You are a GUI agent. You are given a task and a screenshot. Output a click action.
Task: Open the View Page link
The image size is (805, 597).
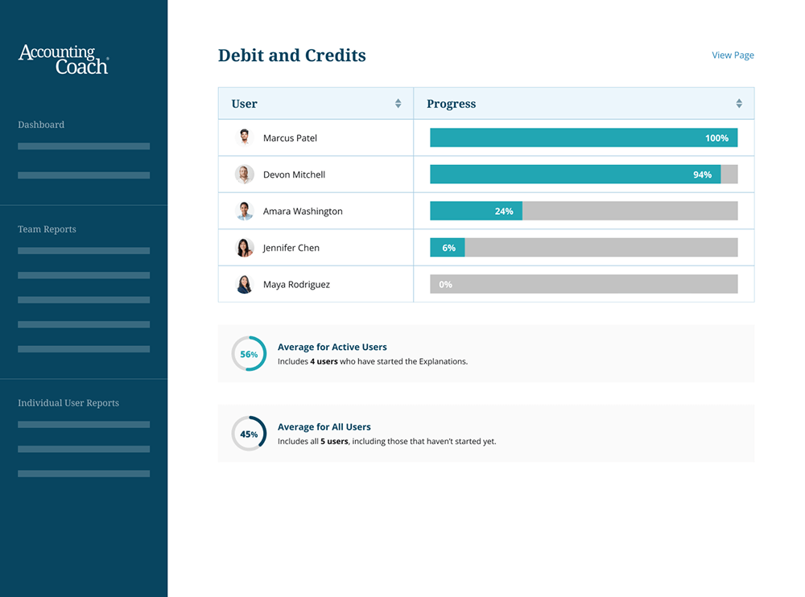point(733,55)
